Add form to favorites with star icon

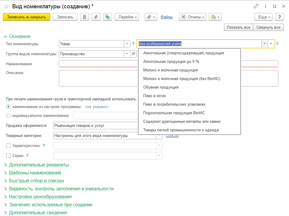point(6,6)
